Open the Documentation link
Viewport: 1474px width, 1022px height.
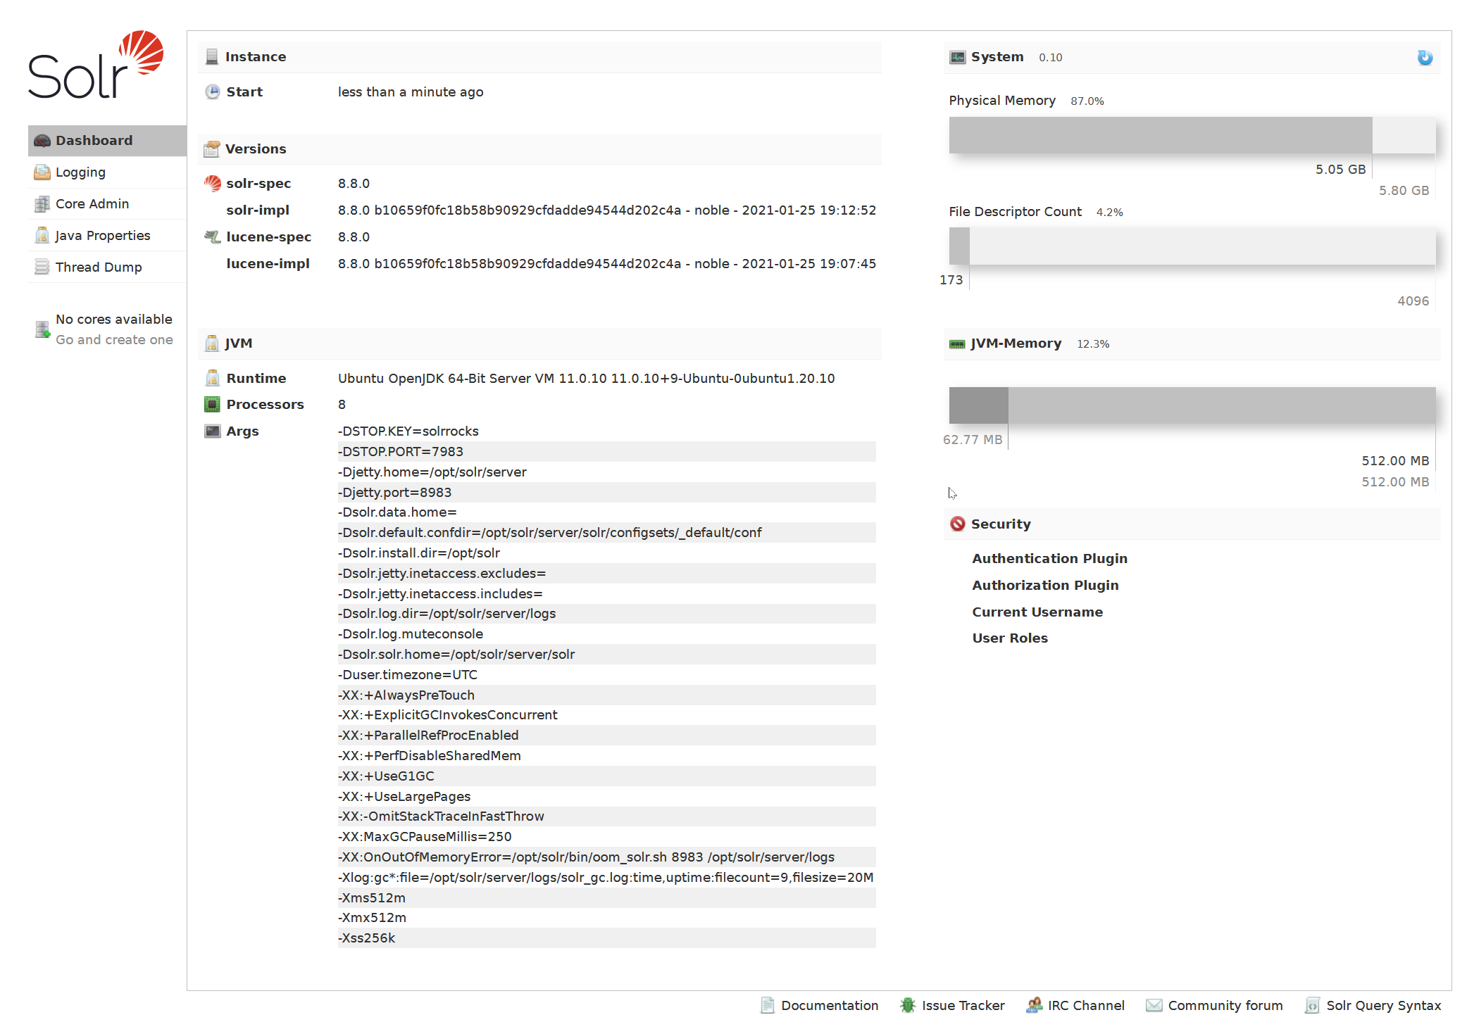click(829, 1005)
